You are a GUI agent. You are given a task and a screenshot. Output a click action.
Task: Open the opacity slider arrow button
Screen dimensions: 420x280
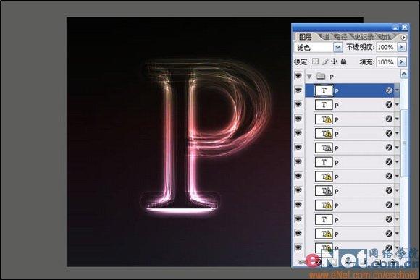(x=401, y=47)
